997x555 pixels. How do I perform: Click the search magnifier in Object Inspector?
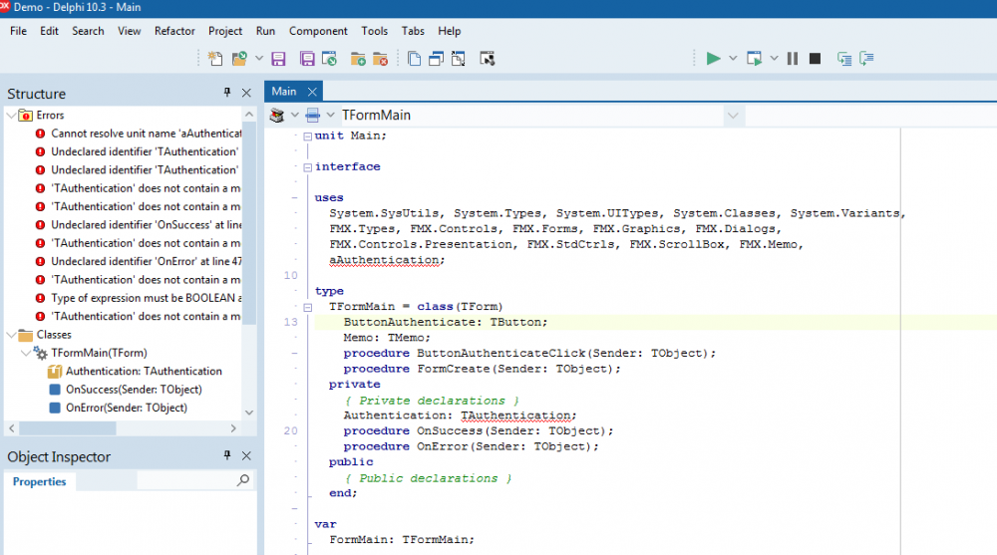[243, 480]
